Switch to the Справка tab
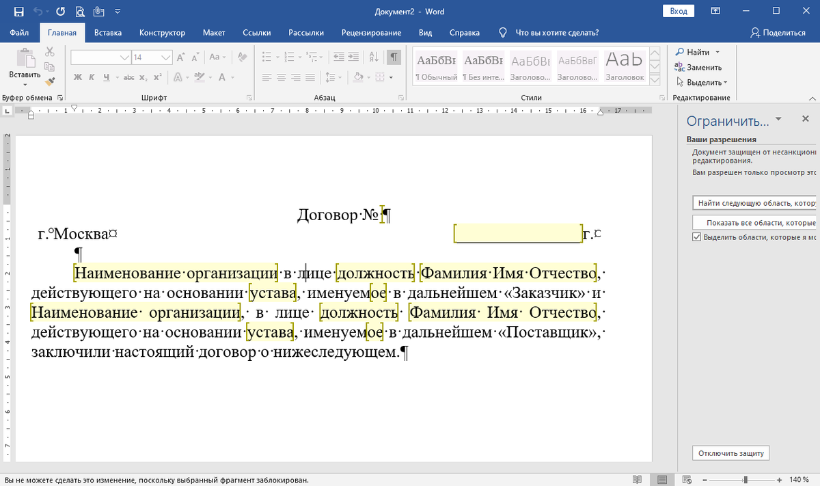820x486 pixels. click(465, 32)
